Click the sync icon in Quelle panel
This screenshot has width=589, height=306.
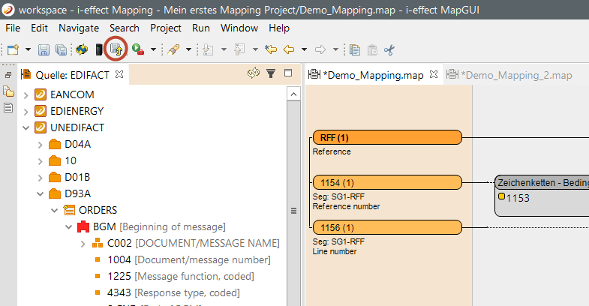[253, 73]
